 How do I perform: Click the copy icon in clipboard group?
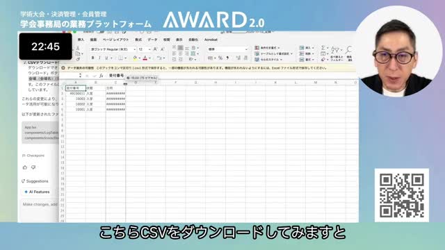[x=78, y=53]
